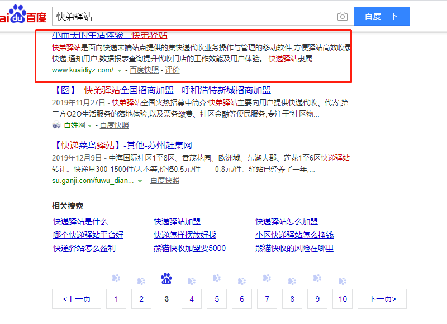This screenshot has width=447, height=324.
Task: Go to results page 1
Action: coord(116,299)
